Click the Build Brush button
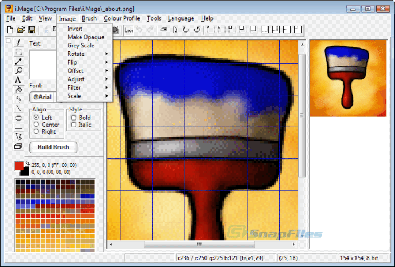Screen dimensions: 395x267 pyautogui.click(x=53, y=147)
